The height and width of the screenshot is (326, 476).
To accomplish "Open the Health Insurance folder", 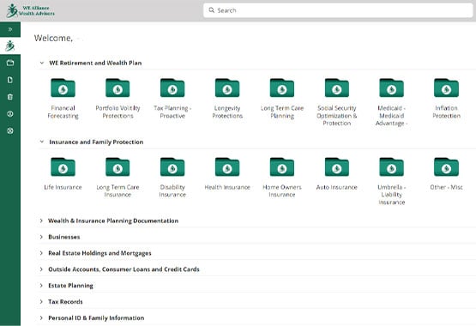I will pyautogui.click(x=227, y=167).
